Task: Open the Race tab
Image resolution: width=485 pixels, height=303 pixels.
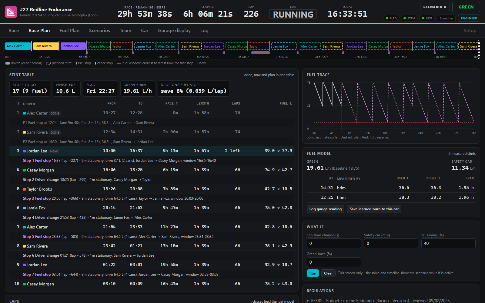Action: [x=14, y=31]
